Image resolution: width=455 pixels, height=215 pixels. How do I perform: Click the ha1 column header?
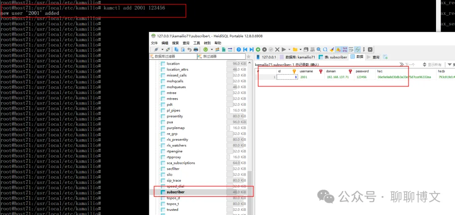(406, 71)
